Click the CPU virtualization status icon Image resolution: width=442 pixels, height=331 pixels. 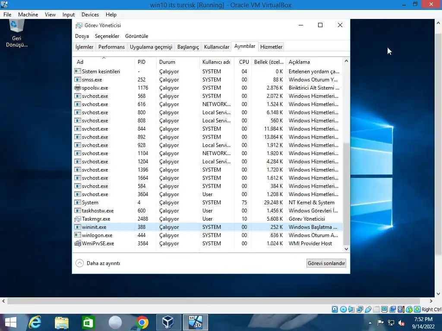pos(401,309)
